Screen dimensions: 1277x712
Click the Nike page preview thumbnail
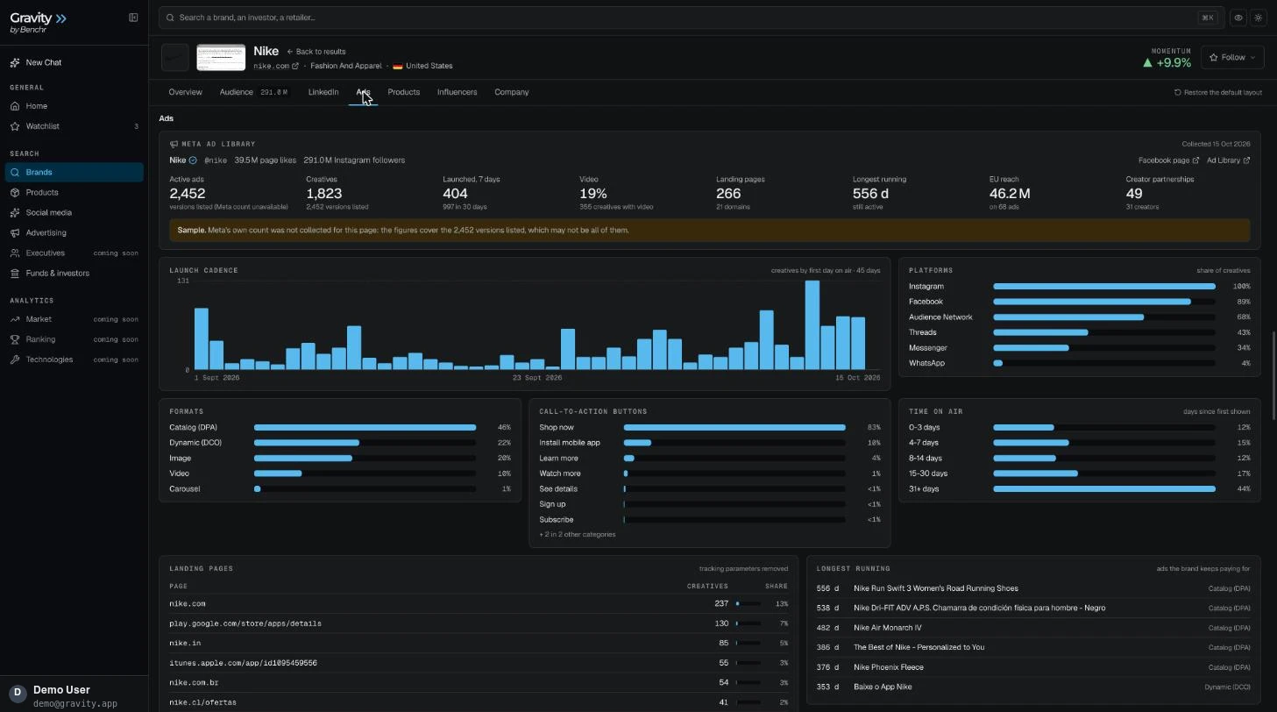coord(221,58)
